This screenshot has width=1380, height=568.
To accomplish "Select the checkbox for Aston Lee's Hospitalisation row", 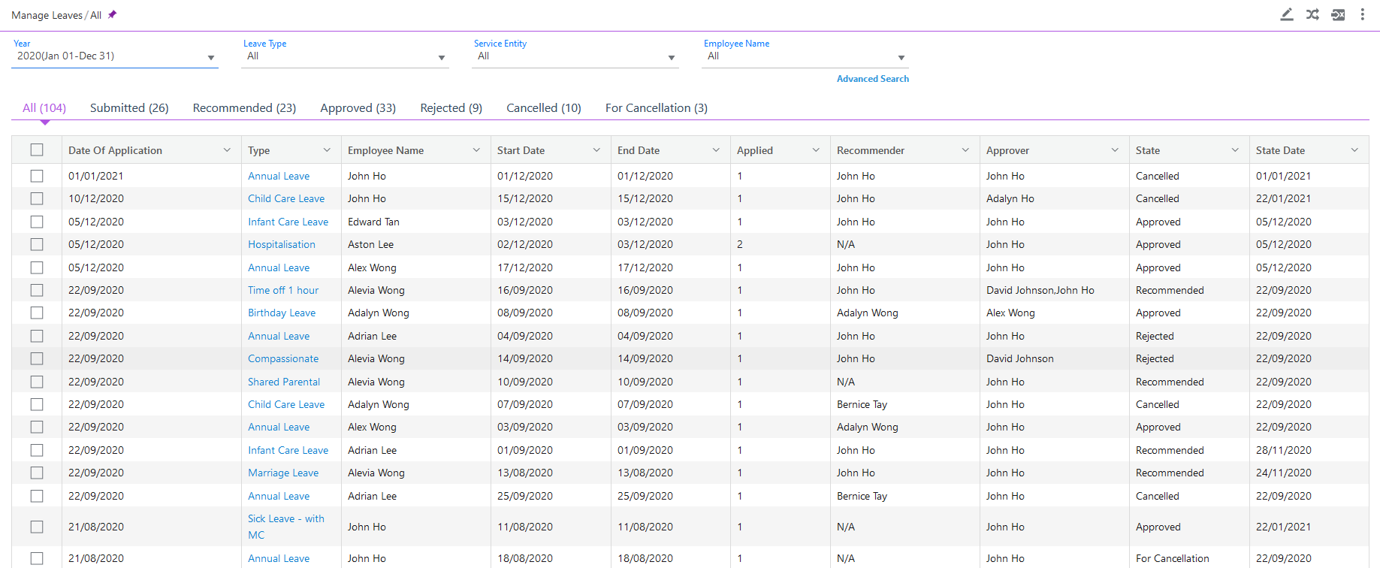I will 37,244.
